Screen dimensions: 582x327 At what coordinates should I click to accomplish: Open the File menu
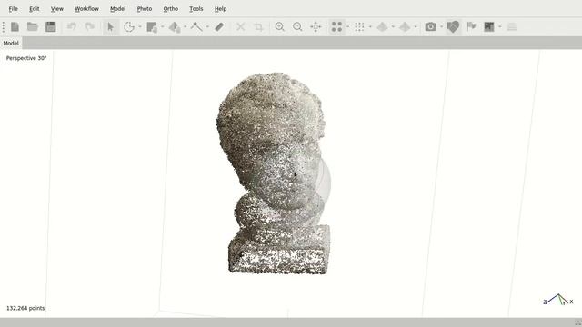click(13, 9)
